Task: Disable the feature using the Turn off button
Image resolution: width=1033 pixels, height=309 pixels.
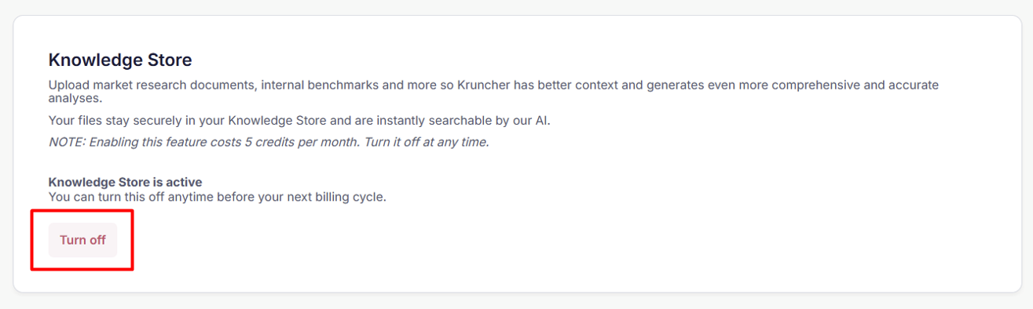Action: click(x=82, y=240)
